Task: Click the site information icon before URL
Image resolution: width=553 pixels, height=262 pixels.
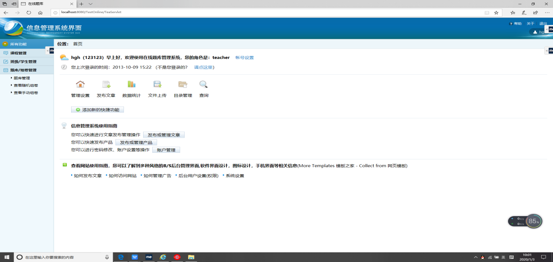Action: click(55, 12)
